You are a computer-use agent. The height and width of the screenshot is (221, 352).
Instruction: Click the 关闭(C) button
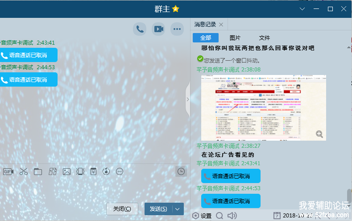pyautogui.click(x=122, y=208)
